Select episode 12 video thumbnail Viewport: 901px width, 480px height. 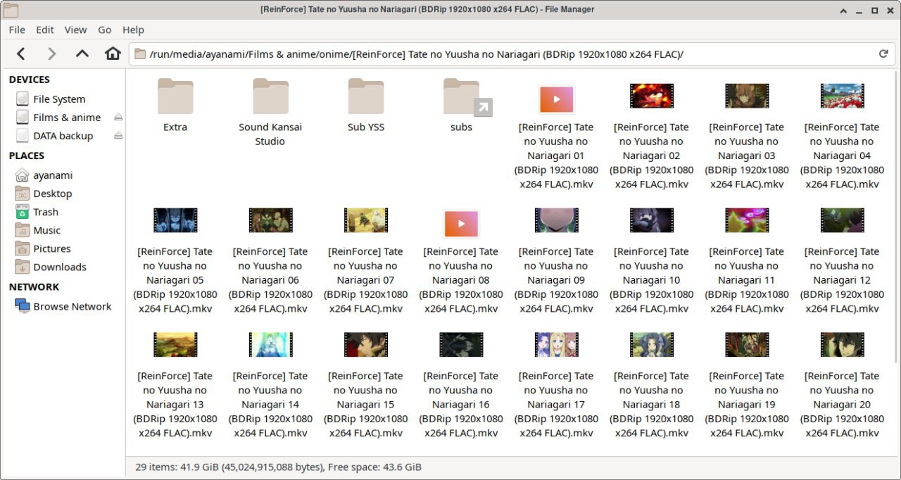click(843, 220)
